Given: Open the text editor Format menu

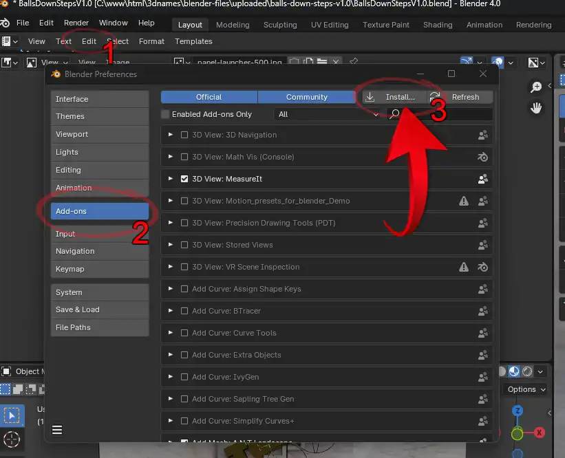Looking at the screenshot, I should tap(151, 41).
